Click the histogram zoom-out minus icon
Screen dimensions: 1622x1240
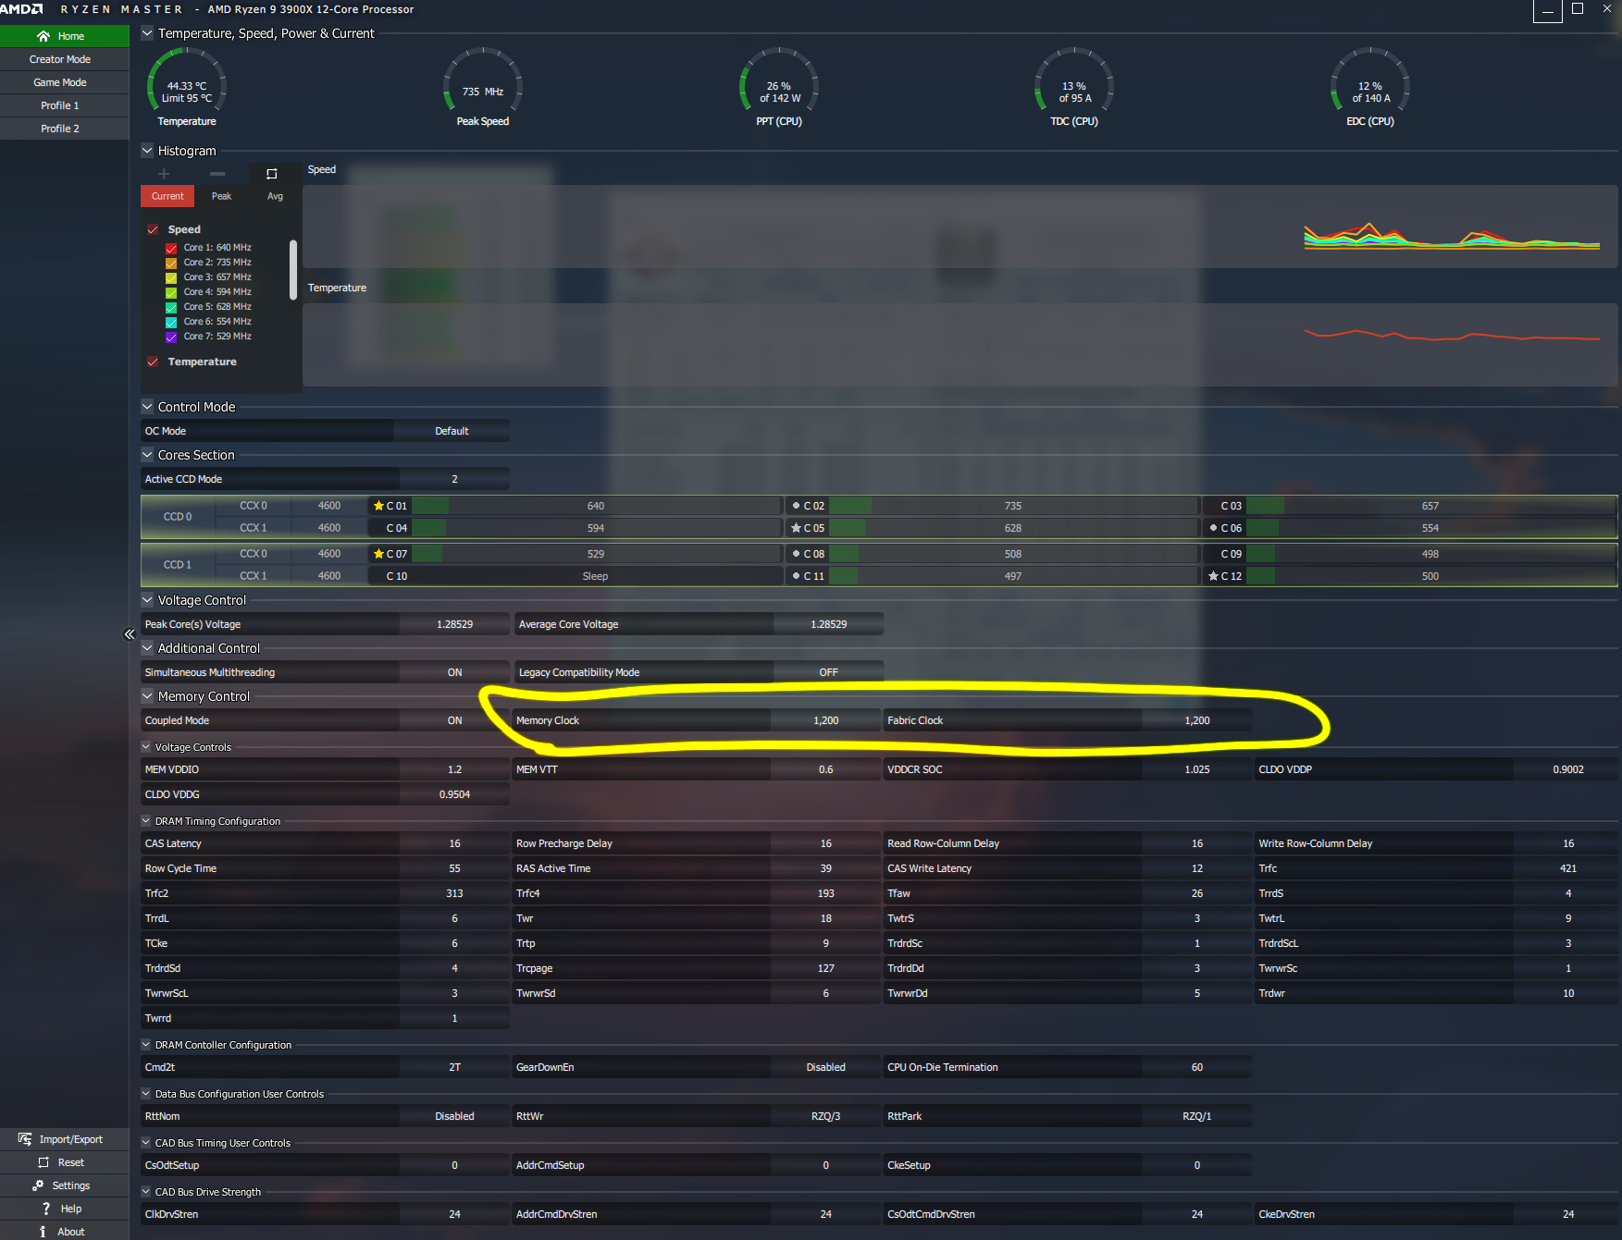pos(217,174)
